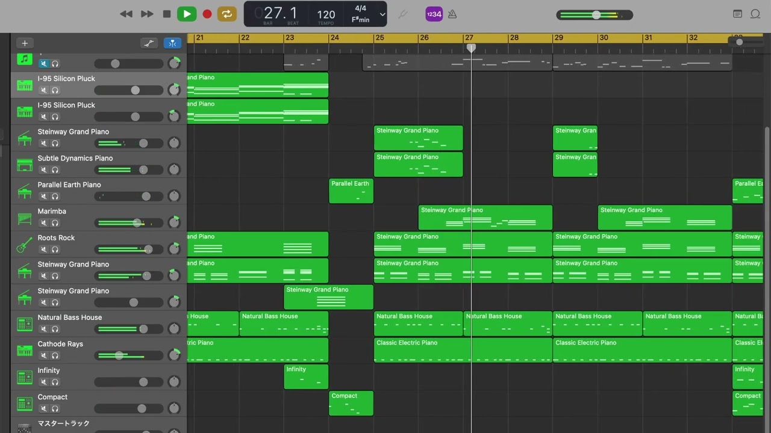Solo the Parallel Earth Piano track
Screen dimensions: 771x433
click(55, 196)
